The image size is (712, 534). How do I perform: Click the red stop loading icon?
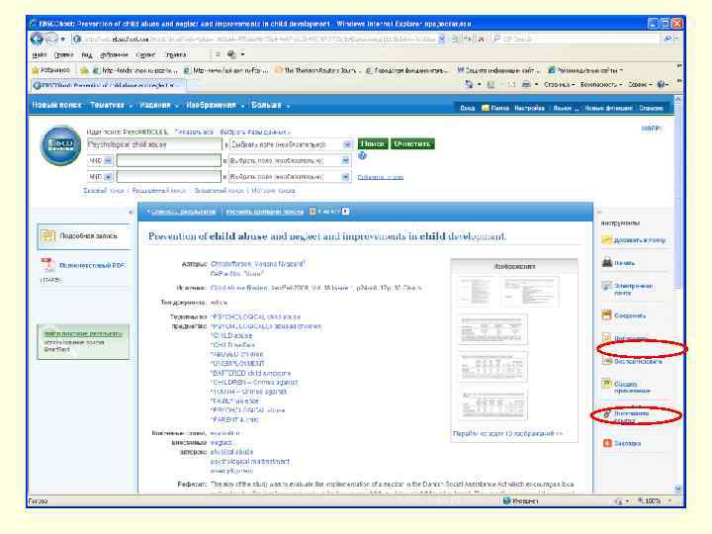(481, 39)
